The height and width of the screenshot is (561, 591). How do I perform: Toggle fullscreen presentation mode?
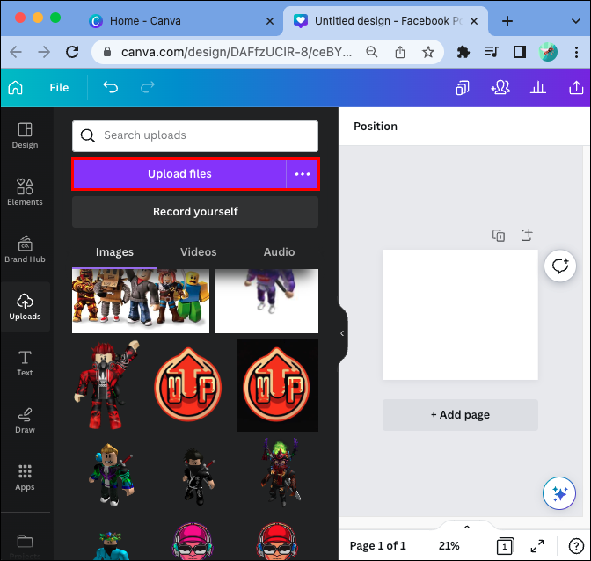pyautogui.click(x=537, y=545)
